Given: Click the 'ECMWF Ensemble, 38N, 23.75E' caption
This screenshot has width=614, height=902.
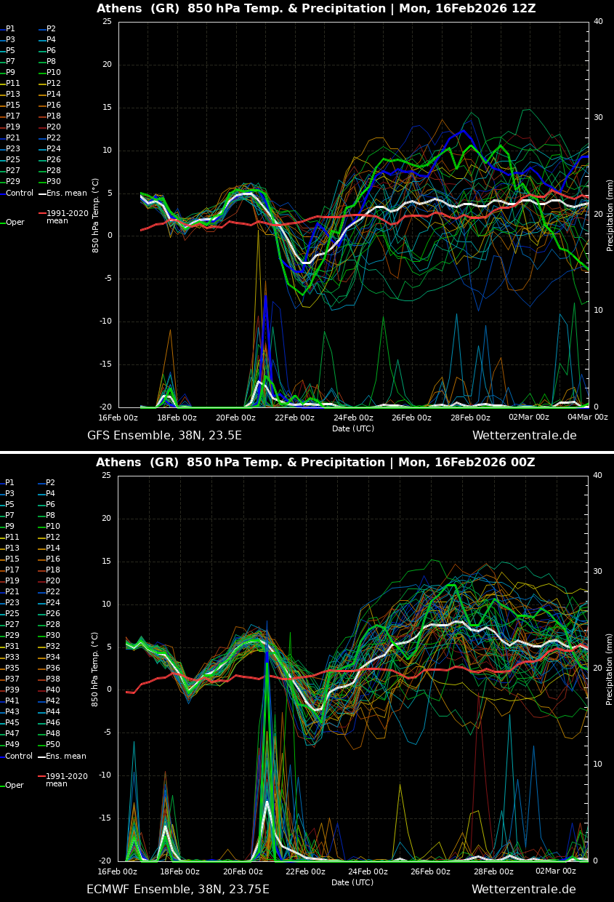Looking at the screenshot, I should 177,890.
